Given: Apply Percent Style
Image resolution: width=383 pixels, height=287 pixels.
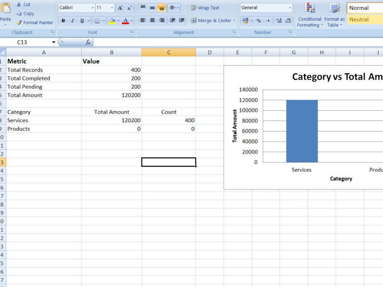Looking at the screenshot, I should (x=259, y=21).
